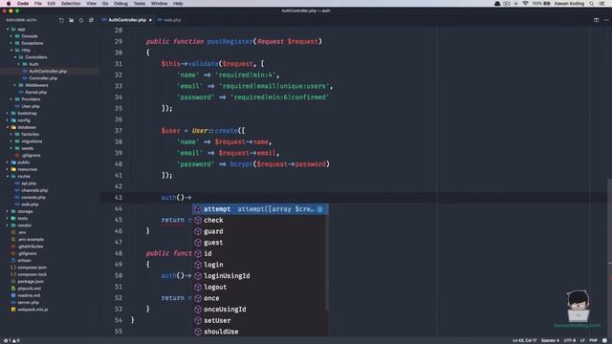Switch to the web.php editor tab
This screenshot has height=344, width=612.
(169, 20)
